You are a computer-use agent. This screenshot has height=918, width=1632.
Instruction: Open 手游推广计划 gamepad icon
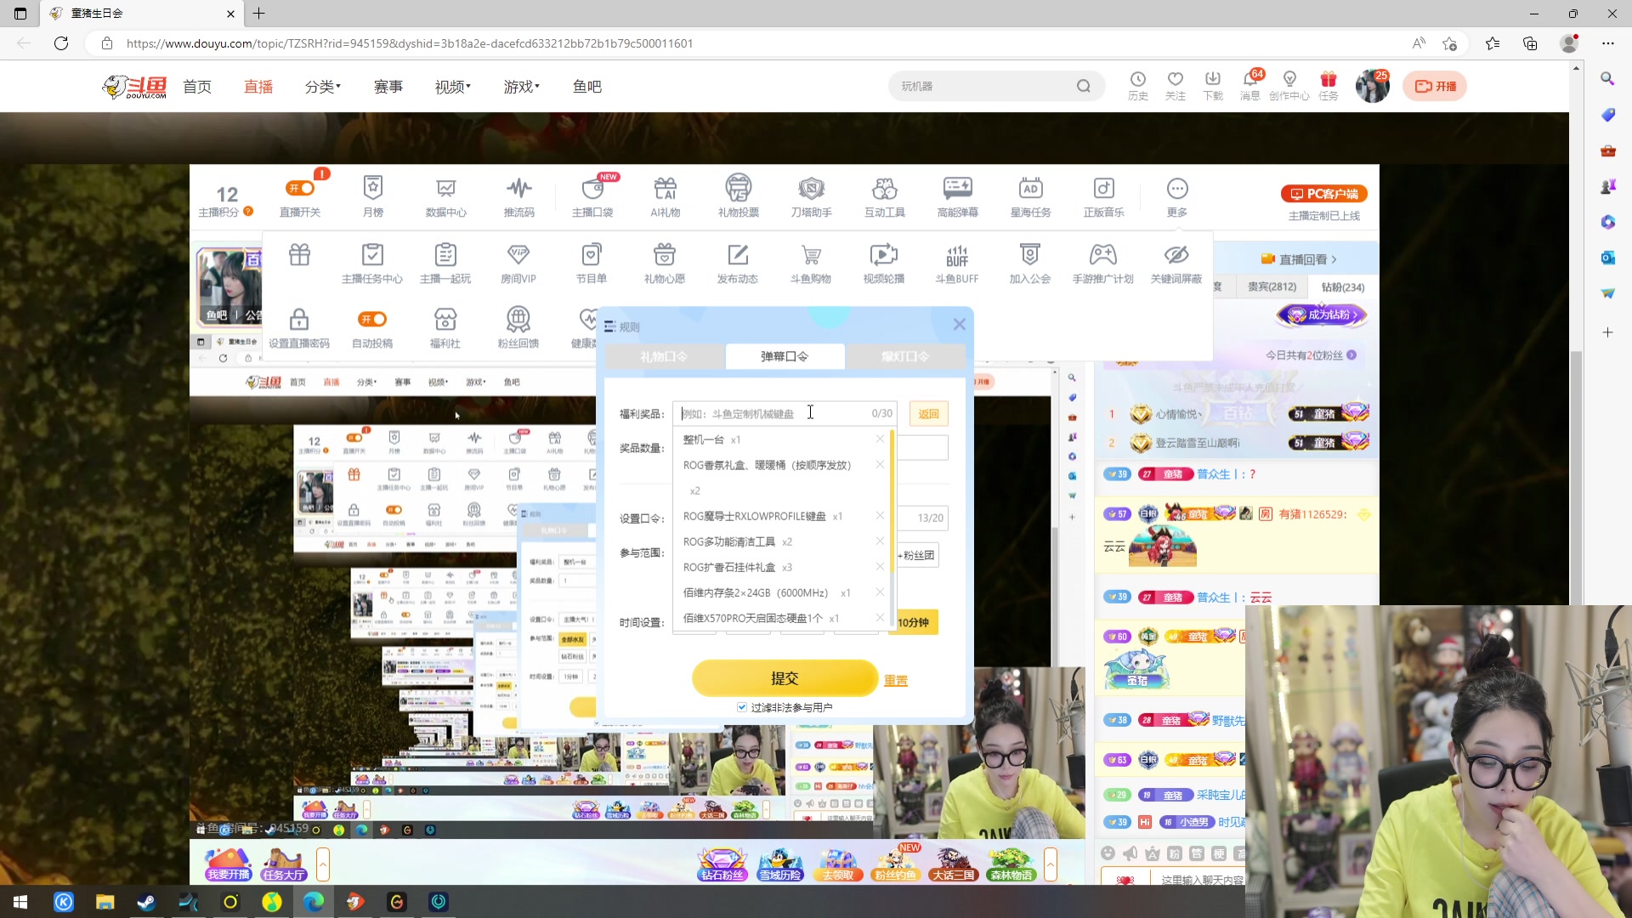(x=1103, y=263)
